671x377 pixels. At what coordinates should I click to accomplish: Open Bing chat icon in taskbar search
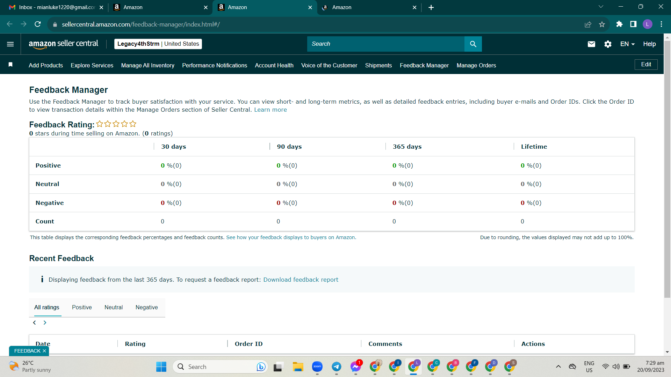point(261,367)
